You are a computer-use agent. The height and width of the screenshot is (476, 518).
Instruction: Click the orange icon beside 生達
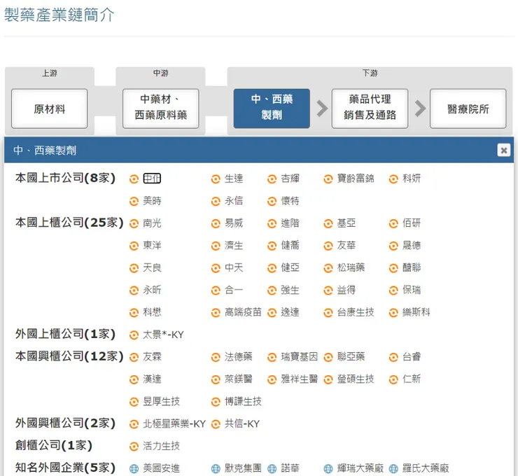tap(216, 179)
